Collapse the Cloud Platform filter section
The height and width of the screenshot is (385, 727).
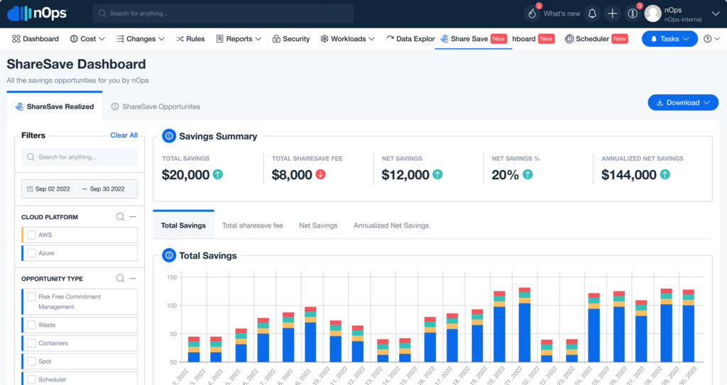coord(133,217)
